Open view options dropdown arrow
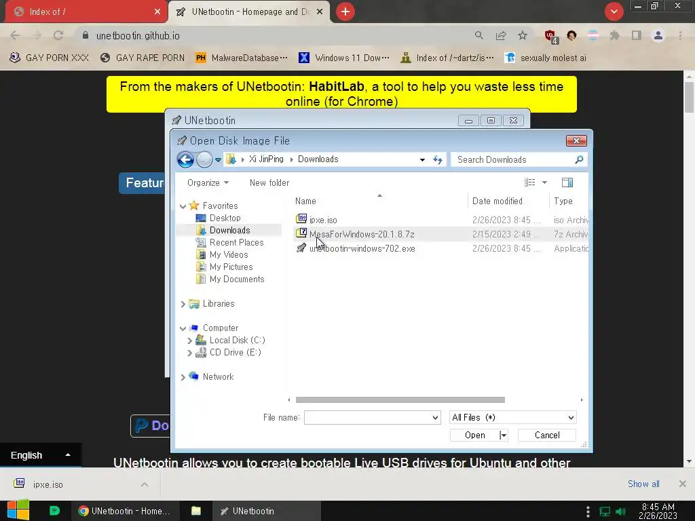 545,182
